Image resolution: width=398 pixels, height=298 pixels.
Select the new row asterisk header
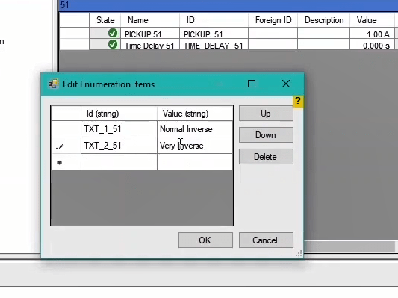pyautogui.click(x=66, y=162)
